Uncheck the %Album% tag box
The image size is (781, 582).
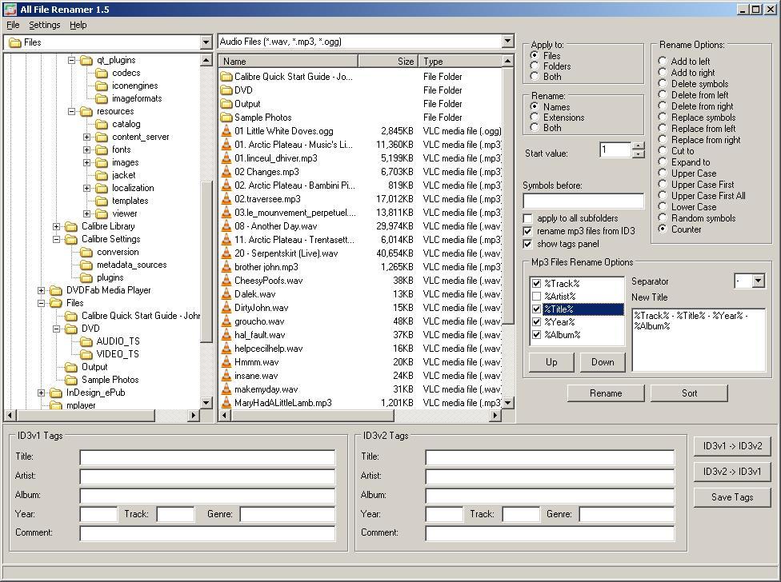[536, 335]
